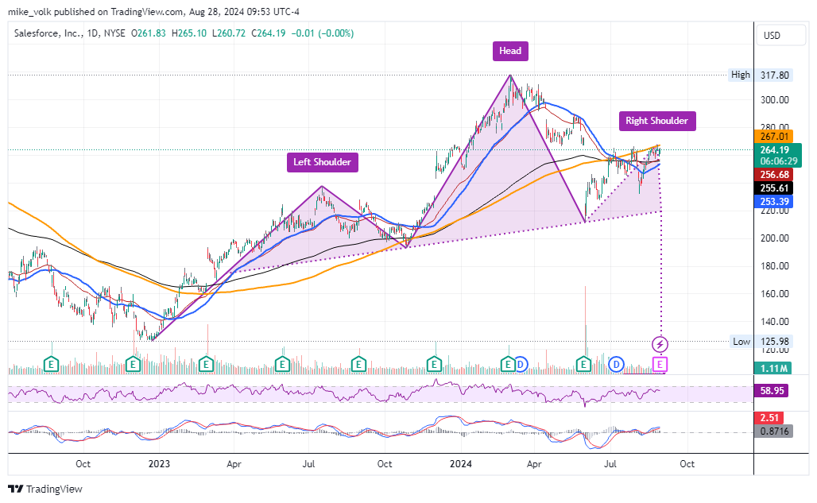The width and height of the screenshot is (817, 503).
Task: Click the 2023 label on time axis
Action: tap(159, 464)
